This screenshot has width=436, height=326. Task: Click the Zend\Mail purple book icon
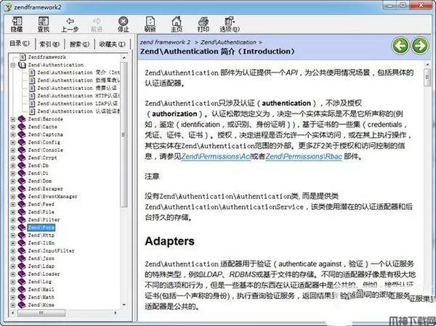tap(22, 289)
